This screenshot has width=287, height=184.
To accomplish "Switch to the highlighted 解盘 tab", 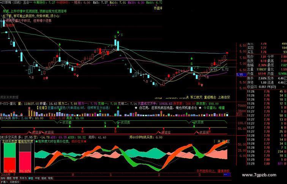I will point(31,178).
